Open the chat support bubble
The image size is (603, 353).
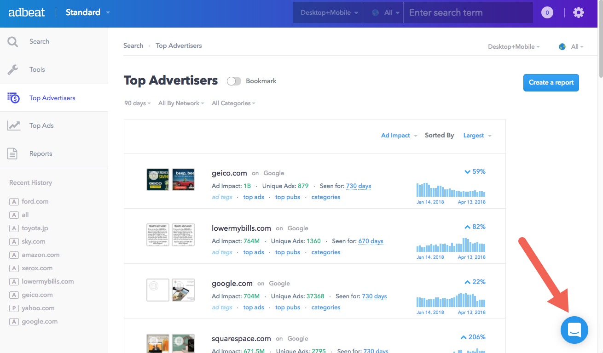574,330
